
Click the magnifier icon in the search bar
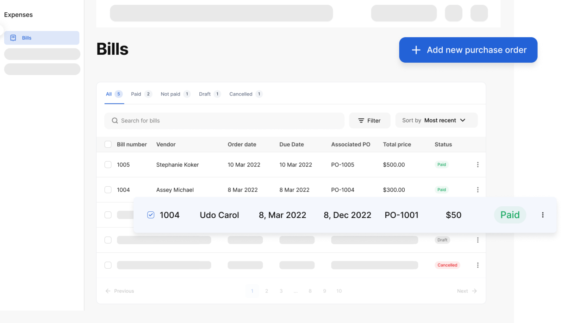pos(115,120)
